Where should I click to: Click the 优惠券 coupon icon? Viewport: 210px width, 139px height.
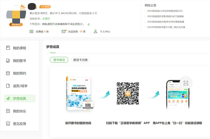coord(31,31)
